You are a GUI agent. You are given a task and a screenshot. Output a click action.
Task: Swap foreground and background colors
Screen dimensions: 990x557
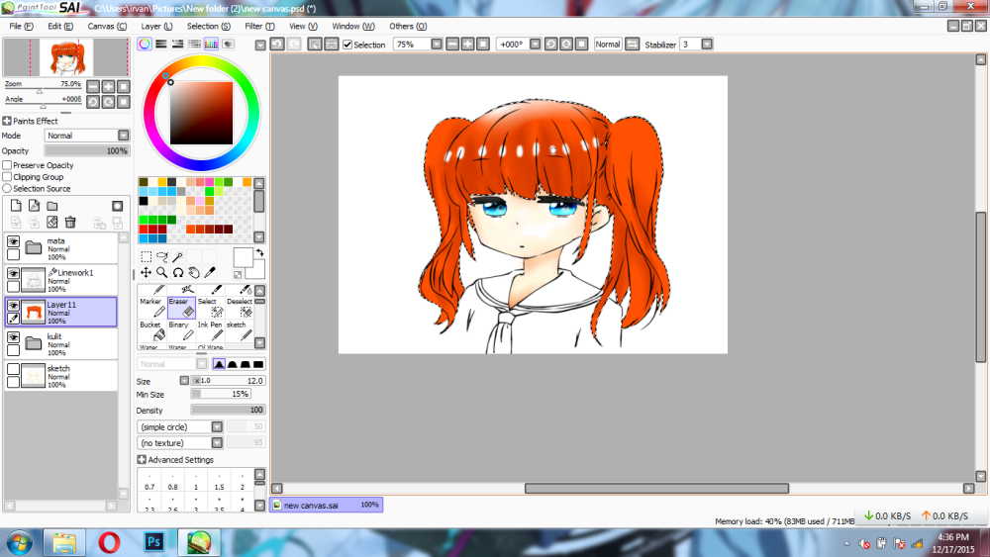pos(259,253)
